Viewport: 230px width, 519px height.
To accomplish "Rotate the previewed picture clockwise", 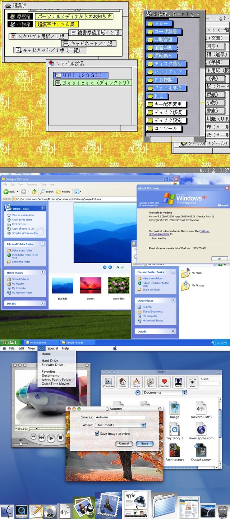I will (x=118, y=267).
